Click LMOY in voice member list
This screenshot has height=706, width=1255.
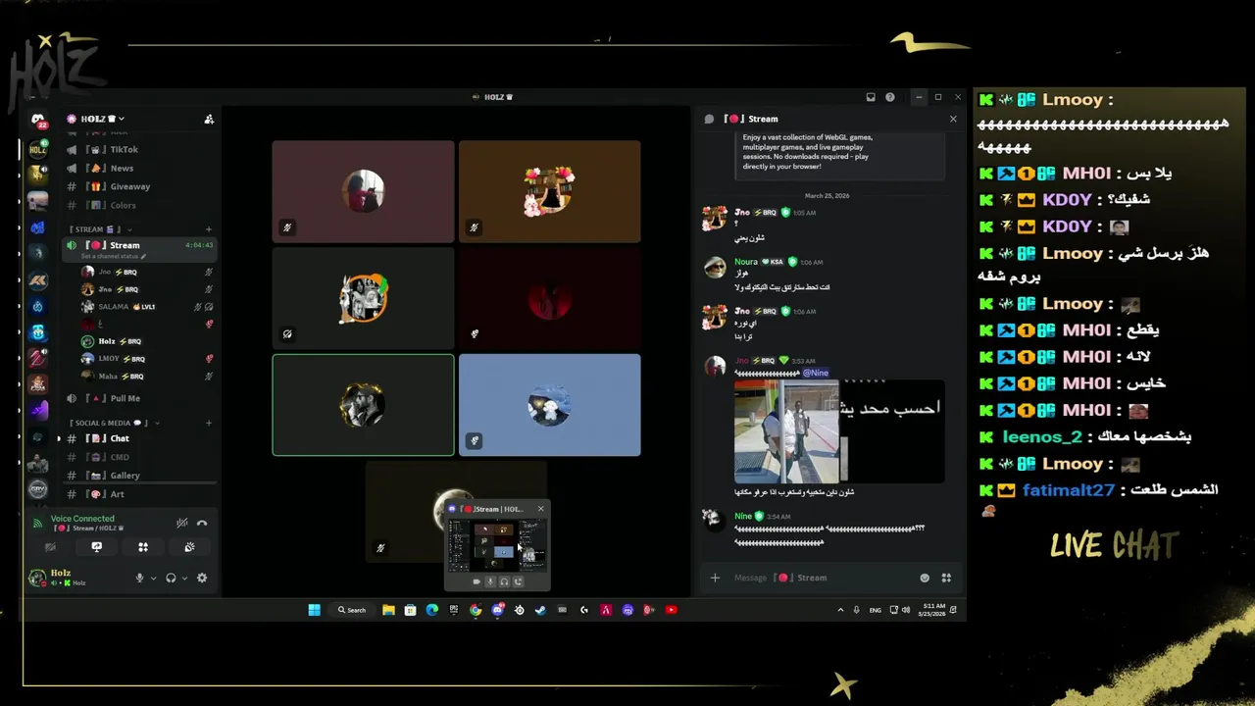(147, 359)
